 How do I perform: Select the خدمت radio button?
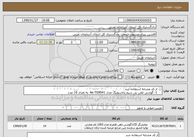139,71
